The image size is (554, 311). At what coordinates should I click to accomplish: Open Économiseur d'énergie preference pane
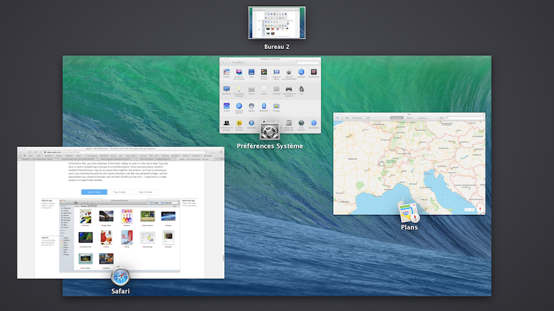[239, 91]
